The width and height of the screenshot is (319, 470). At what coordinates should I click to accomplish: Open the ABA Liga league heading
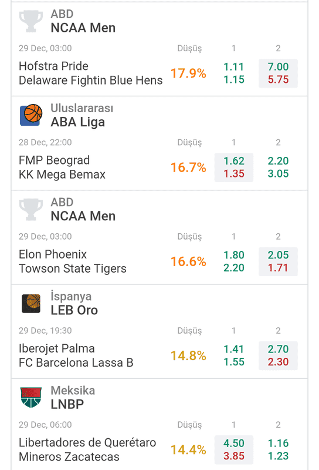tap(78, 122)
